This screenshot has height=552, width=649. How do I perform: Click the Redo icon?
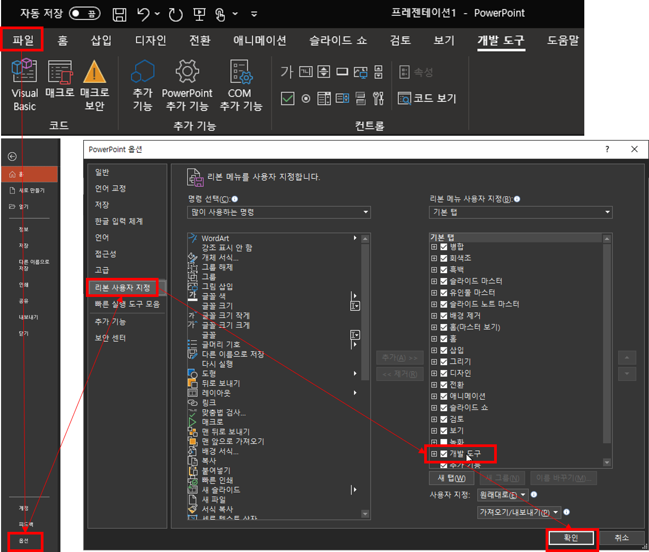(x=176, y=14)
